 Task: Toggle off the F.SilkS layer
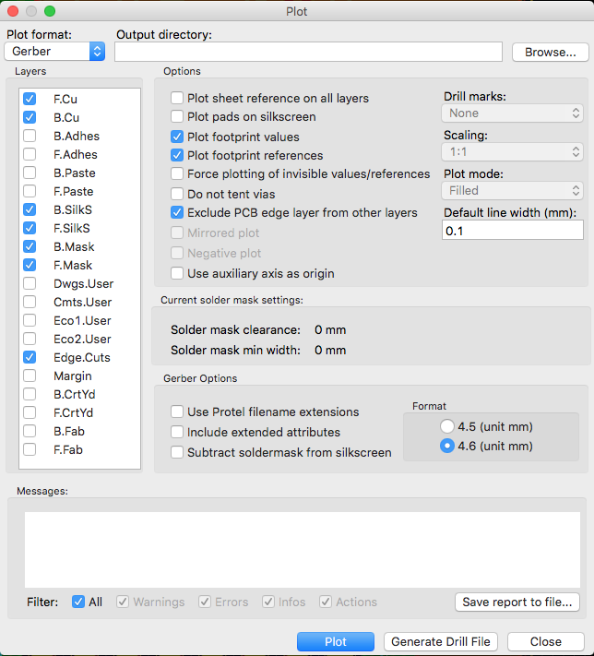click(30, 228)
